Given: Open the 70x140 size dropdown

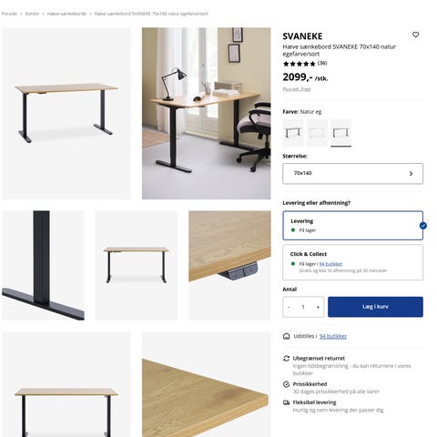Looking at the screenshot, I should pos(352,174).
